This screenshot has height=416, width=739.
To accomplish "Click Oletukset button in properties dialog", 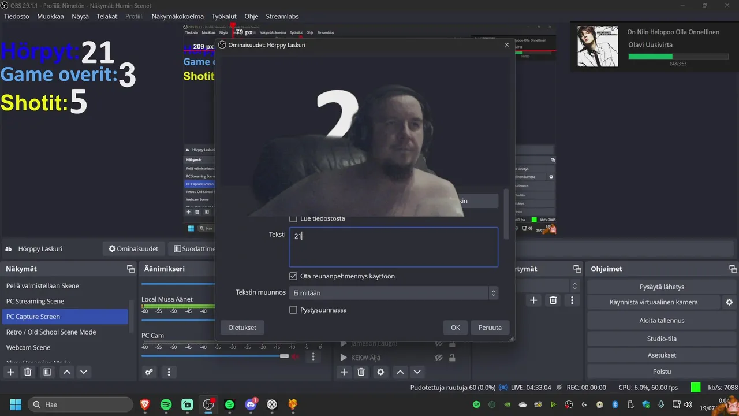I will click(242, 328).
